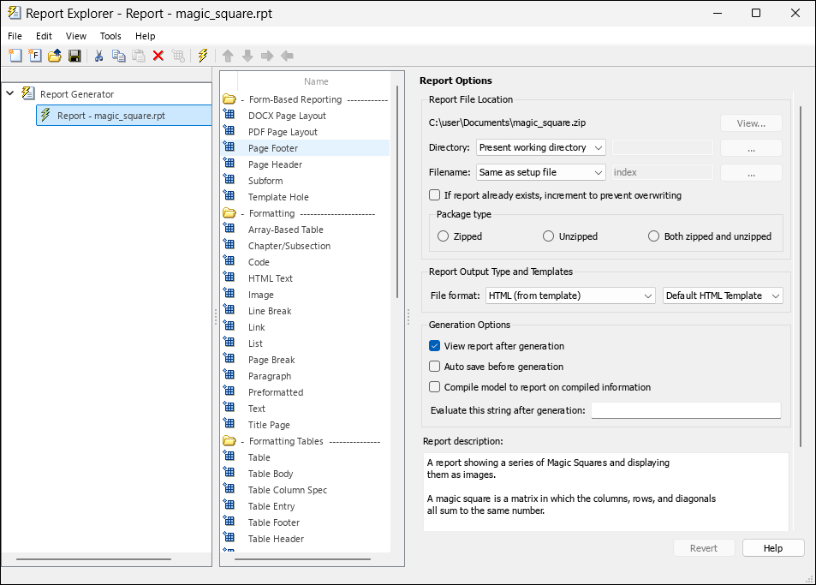Create a new form-based report
This screenshot has height=585, width=816.
(x=34, y=55)
